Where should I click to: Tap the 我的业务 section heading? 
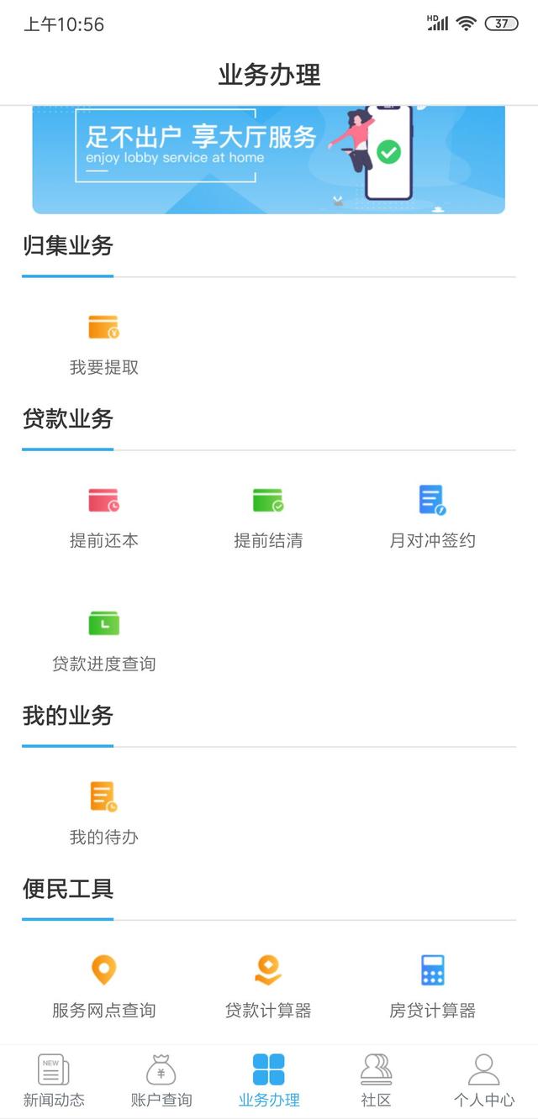click(68, 716)
